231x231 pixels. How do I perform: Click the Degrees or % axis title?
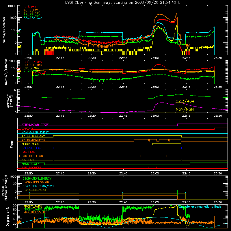8,216
